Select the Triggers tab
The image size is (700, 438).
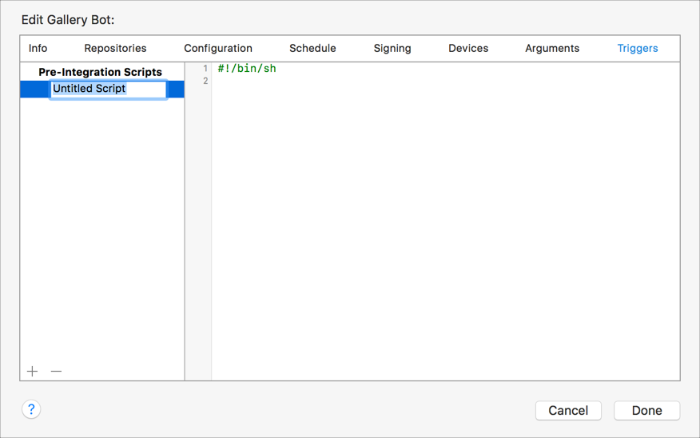click(638, 48)
